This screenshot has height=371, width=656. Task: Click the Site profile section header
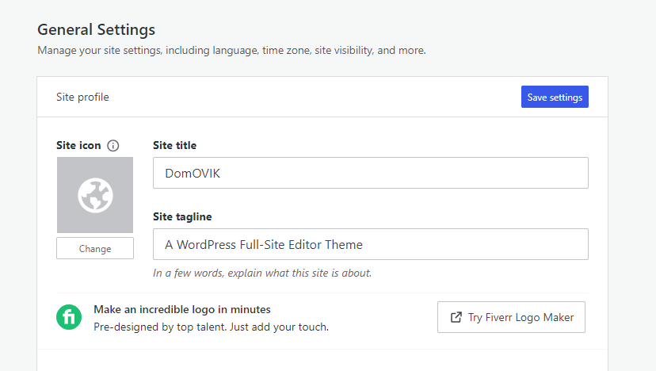click(x=82, y=97)
